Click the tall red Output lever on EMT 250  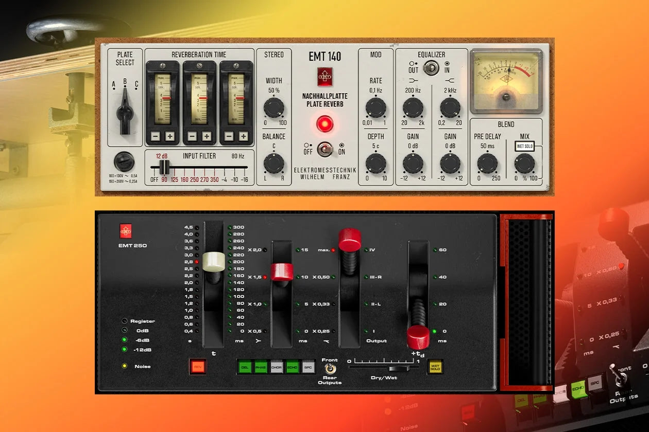coord(350,240)
